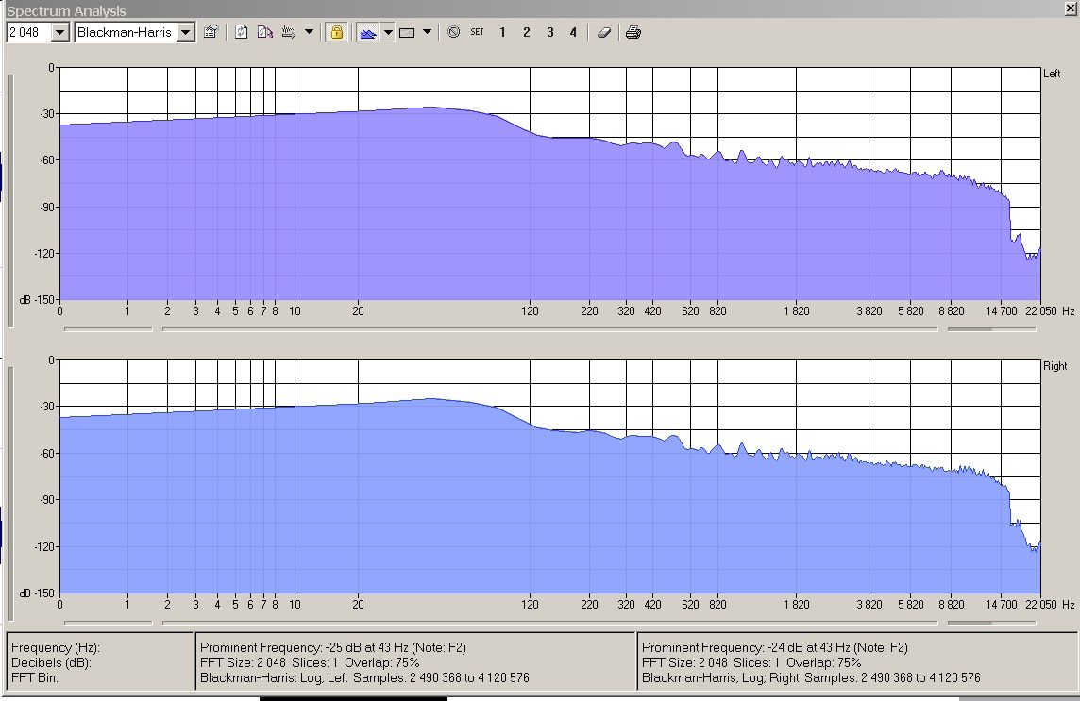Toggle the yellow padlock sync icon
Viewport: 1080px width, 701px height.
[337, 32]
